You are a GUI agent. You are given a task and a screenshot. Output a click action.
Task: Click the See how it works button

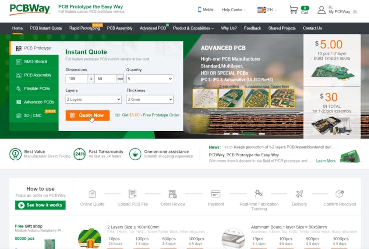[40, 205]
